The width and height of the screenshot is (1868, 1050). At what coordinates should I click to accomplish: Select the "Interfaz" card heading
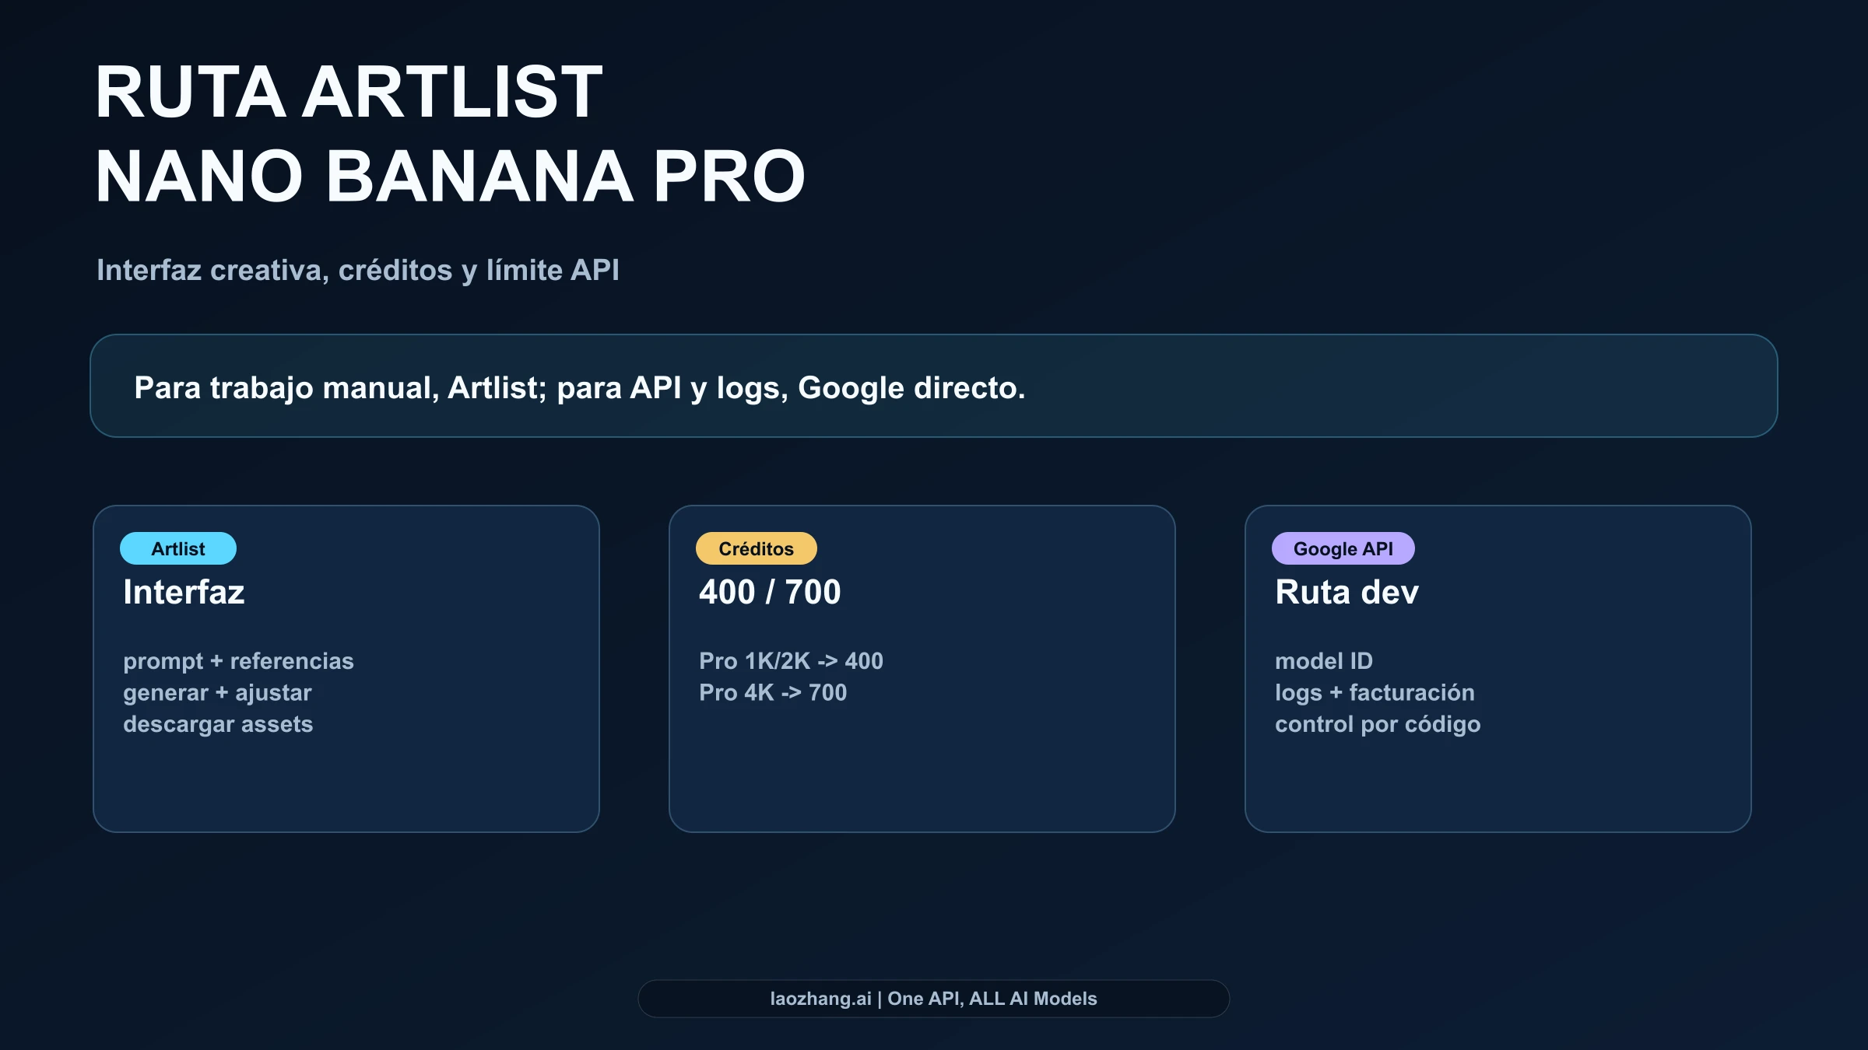(x=184, y=592)
